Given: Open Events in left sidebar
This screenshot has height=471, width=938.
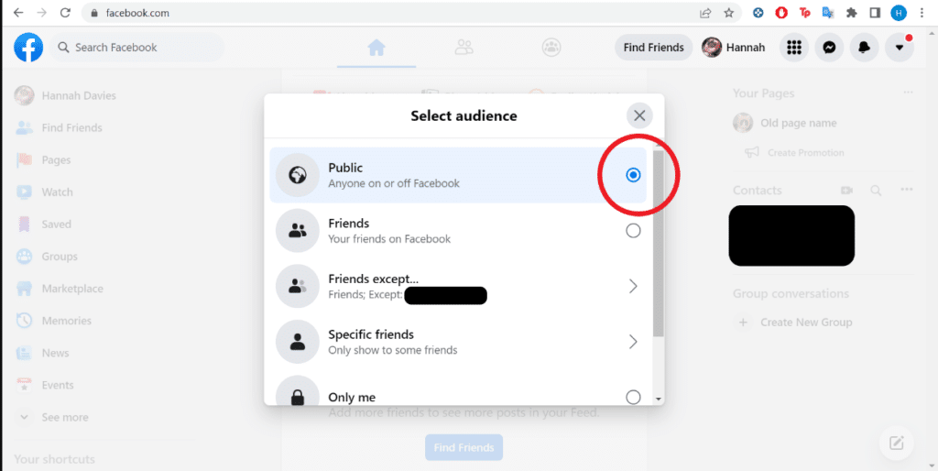Looking at the screenshot, I should point(45,386).
